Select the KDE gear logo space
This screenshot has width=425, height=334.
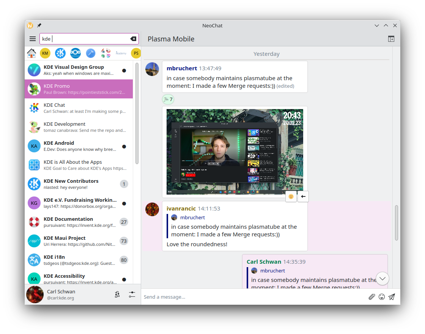tap(60, 53)
